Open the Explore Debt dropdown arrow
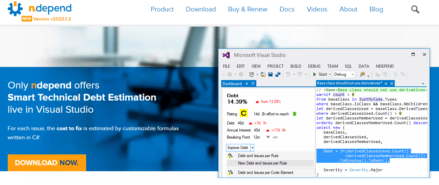439x185 pixels. [252, 148]
